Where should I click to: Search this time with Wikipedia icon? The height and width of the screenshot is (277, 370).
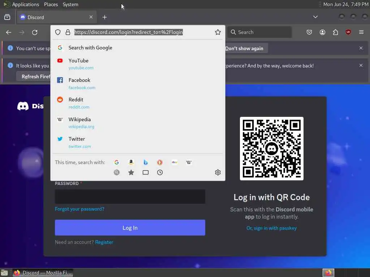tap(189, 162)
